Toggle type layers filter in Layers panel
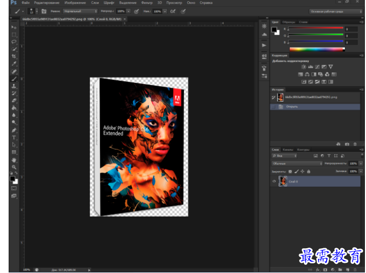Image resolution: width=366 pixels, height=273 pixels. coord(329,156)
